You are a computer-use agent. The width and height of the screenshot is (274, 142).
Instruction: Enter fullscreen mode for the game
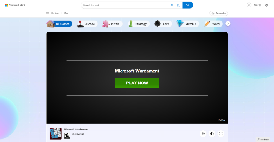pyautogui.click(x=221, y=134)
